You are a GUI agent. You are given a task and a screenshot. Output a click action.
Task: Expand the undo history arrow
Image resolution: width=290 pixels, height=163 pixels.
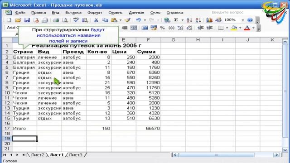(145, 20)
